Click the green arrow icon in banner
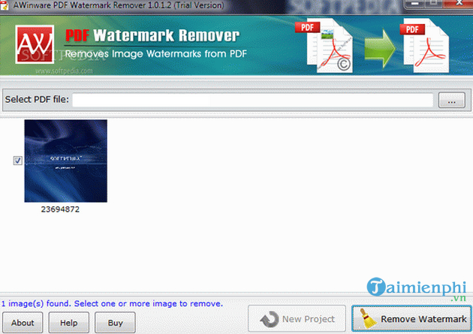 [380, 48]
